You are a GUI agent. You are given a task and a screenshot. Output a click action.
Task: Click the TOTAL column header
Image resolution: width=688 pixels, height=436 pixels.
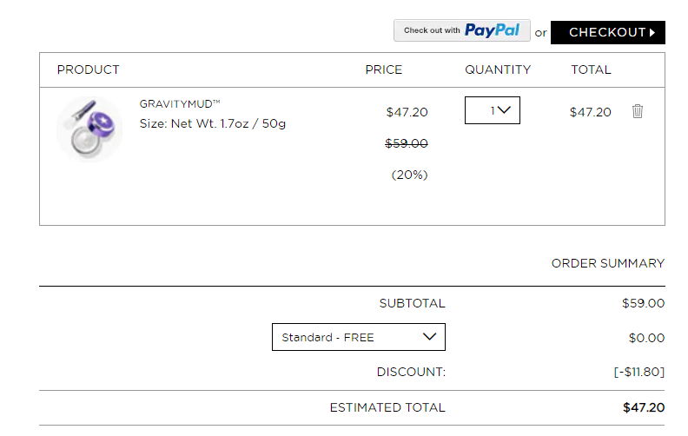click(x=591, y=69)
